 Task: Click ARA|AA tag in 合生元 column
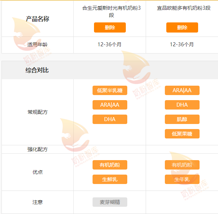pyautogui.click(x=110, y=105)
